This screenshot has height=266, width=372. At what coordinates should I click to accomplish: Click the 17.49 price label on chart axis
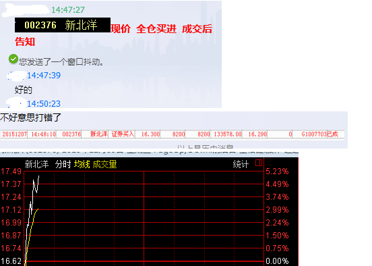pos(11,171)
